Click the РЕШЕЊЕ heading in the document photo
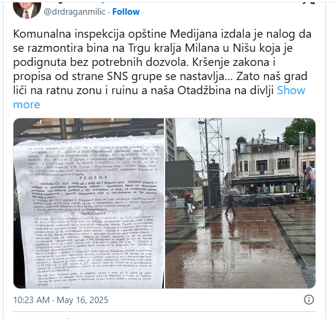This screenshot has width=336, height=319. point(93,178)
